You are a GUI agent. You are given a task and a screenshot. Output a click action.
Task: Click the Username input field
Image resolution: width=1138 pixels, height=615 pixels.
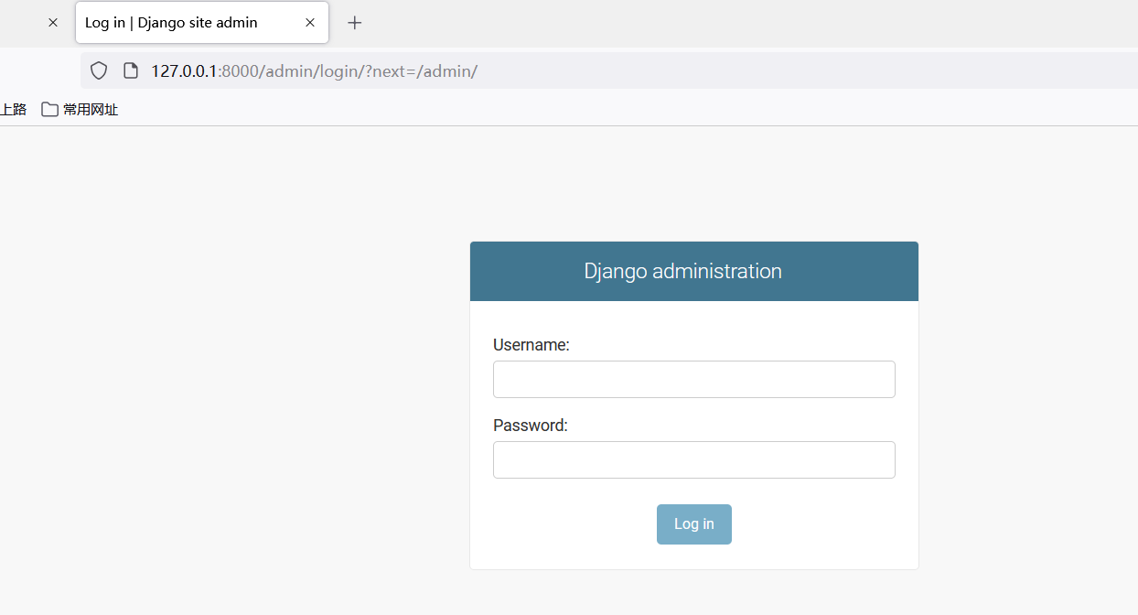[x=693, y=379]
